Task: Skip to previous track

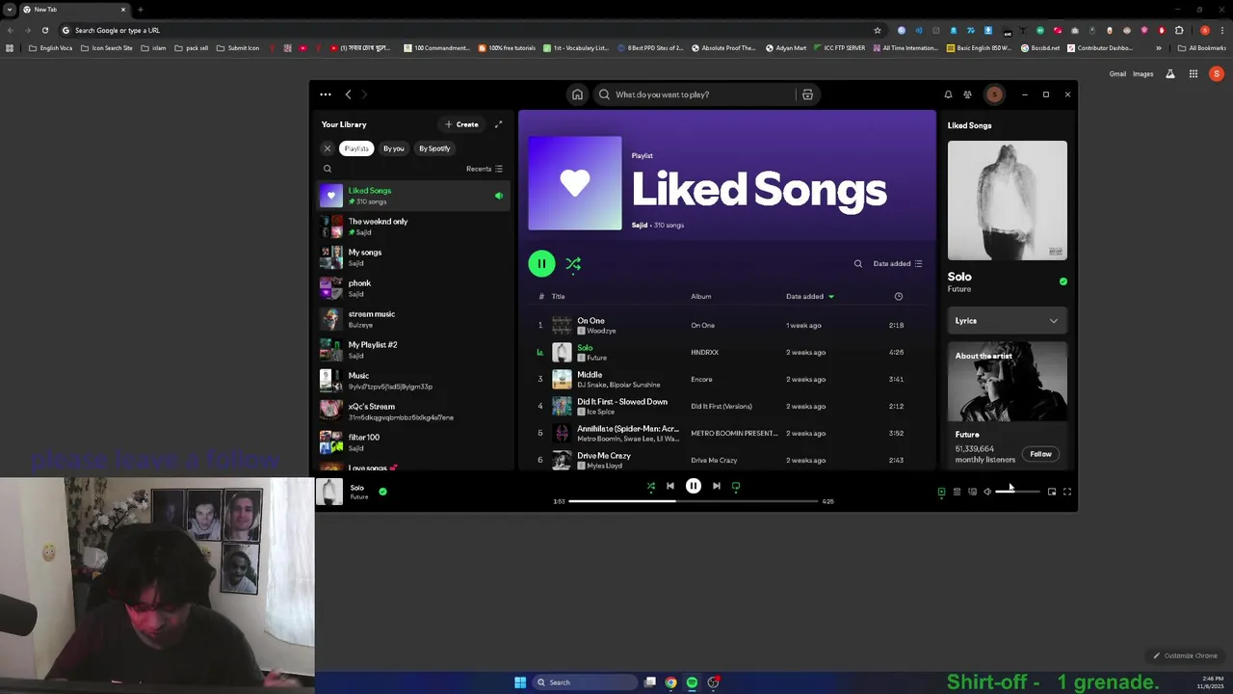Action: pos(670,486)
